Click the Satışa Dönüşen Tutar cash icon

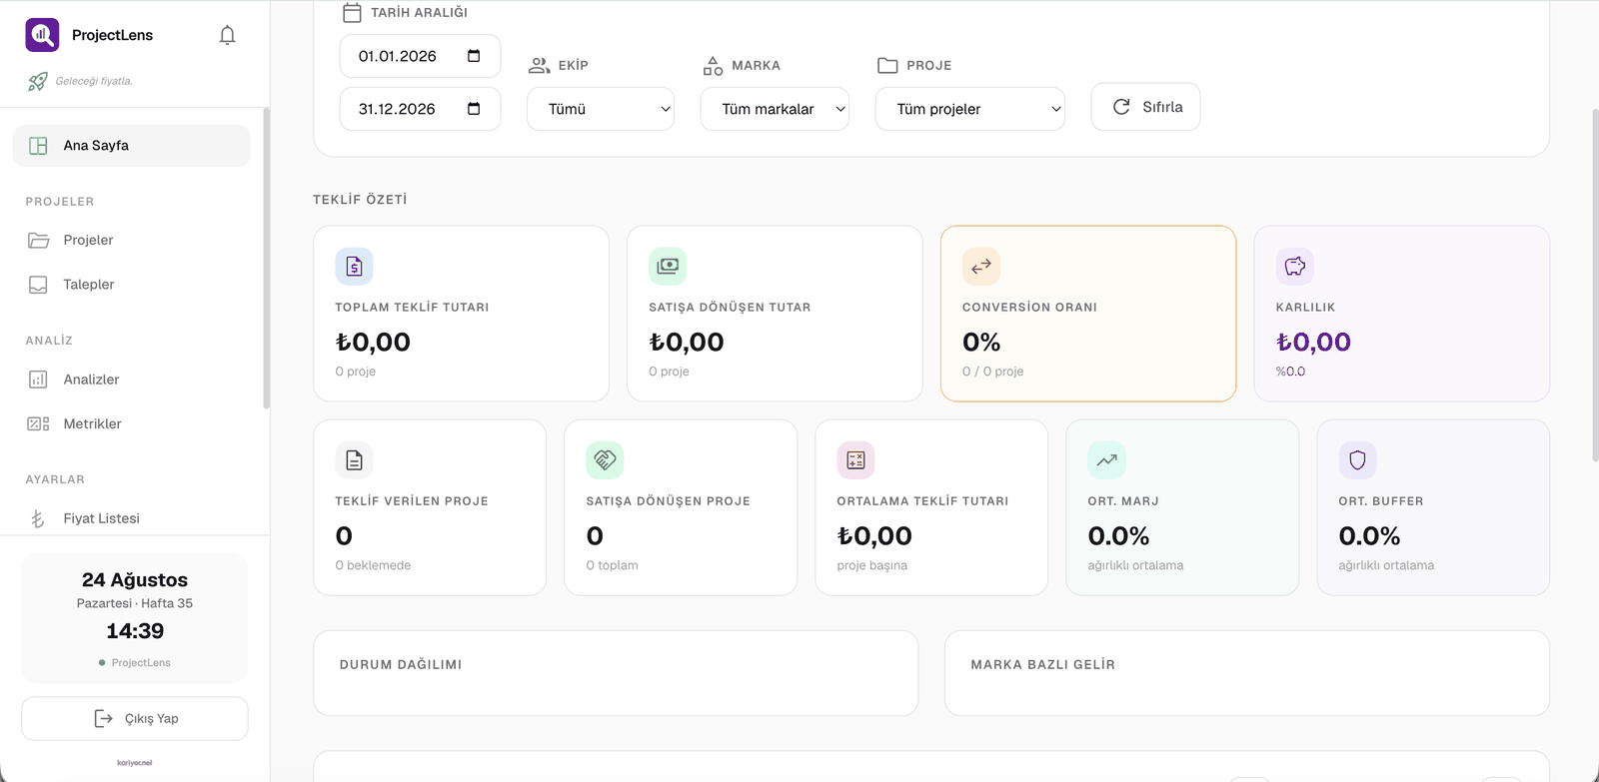(668, 267)
